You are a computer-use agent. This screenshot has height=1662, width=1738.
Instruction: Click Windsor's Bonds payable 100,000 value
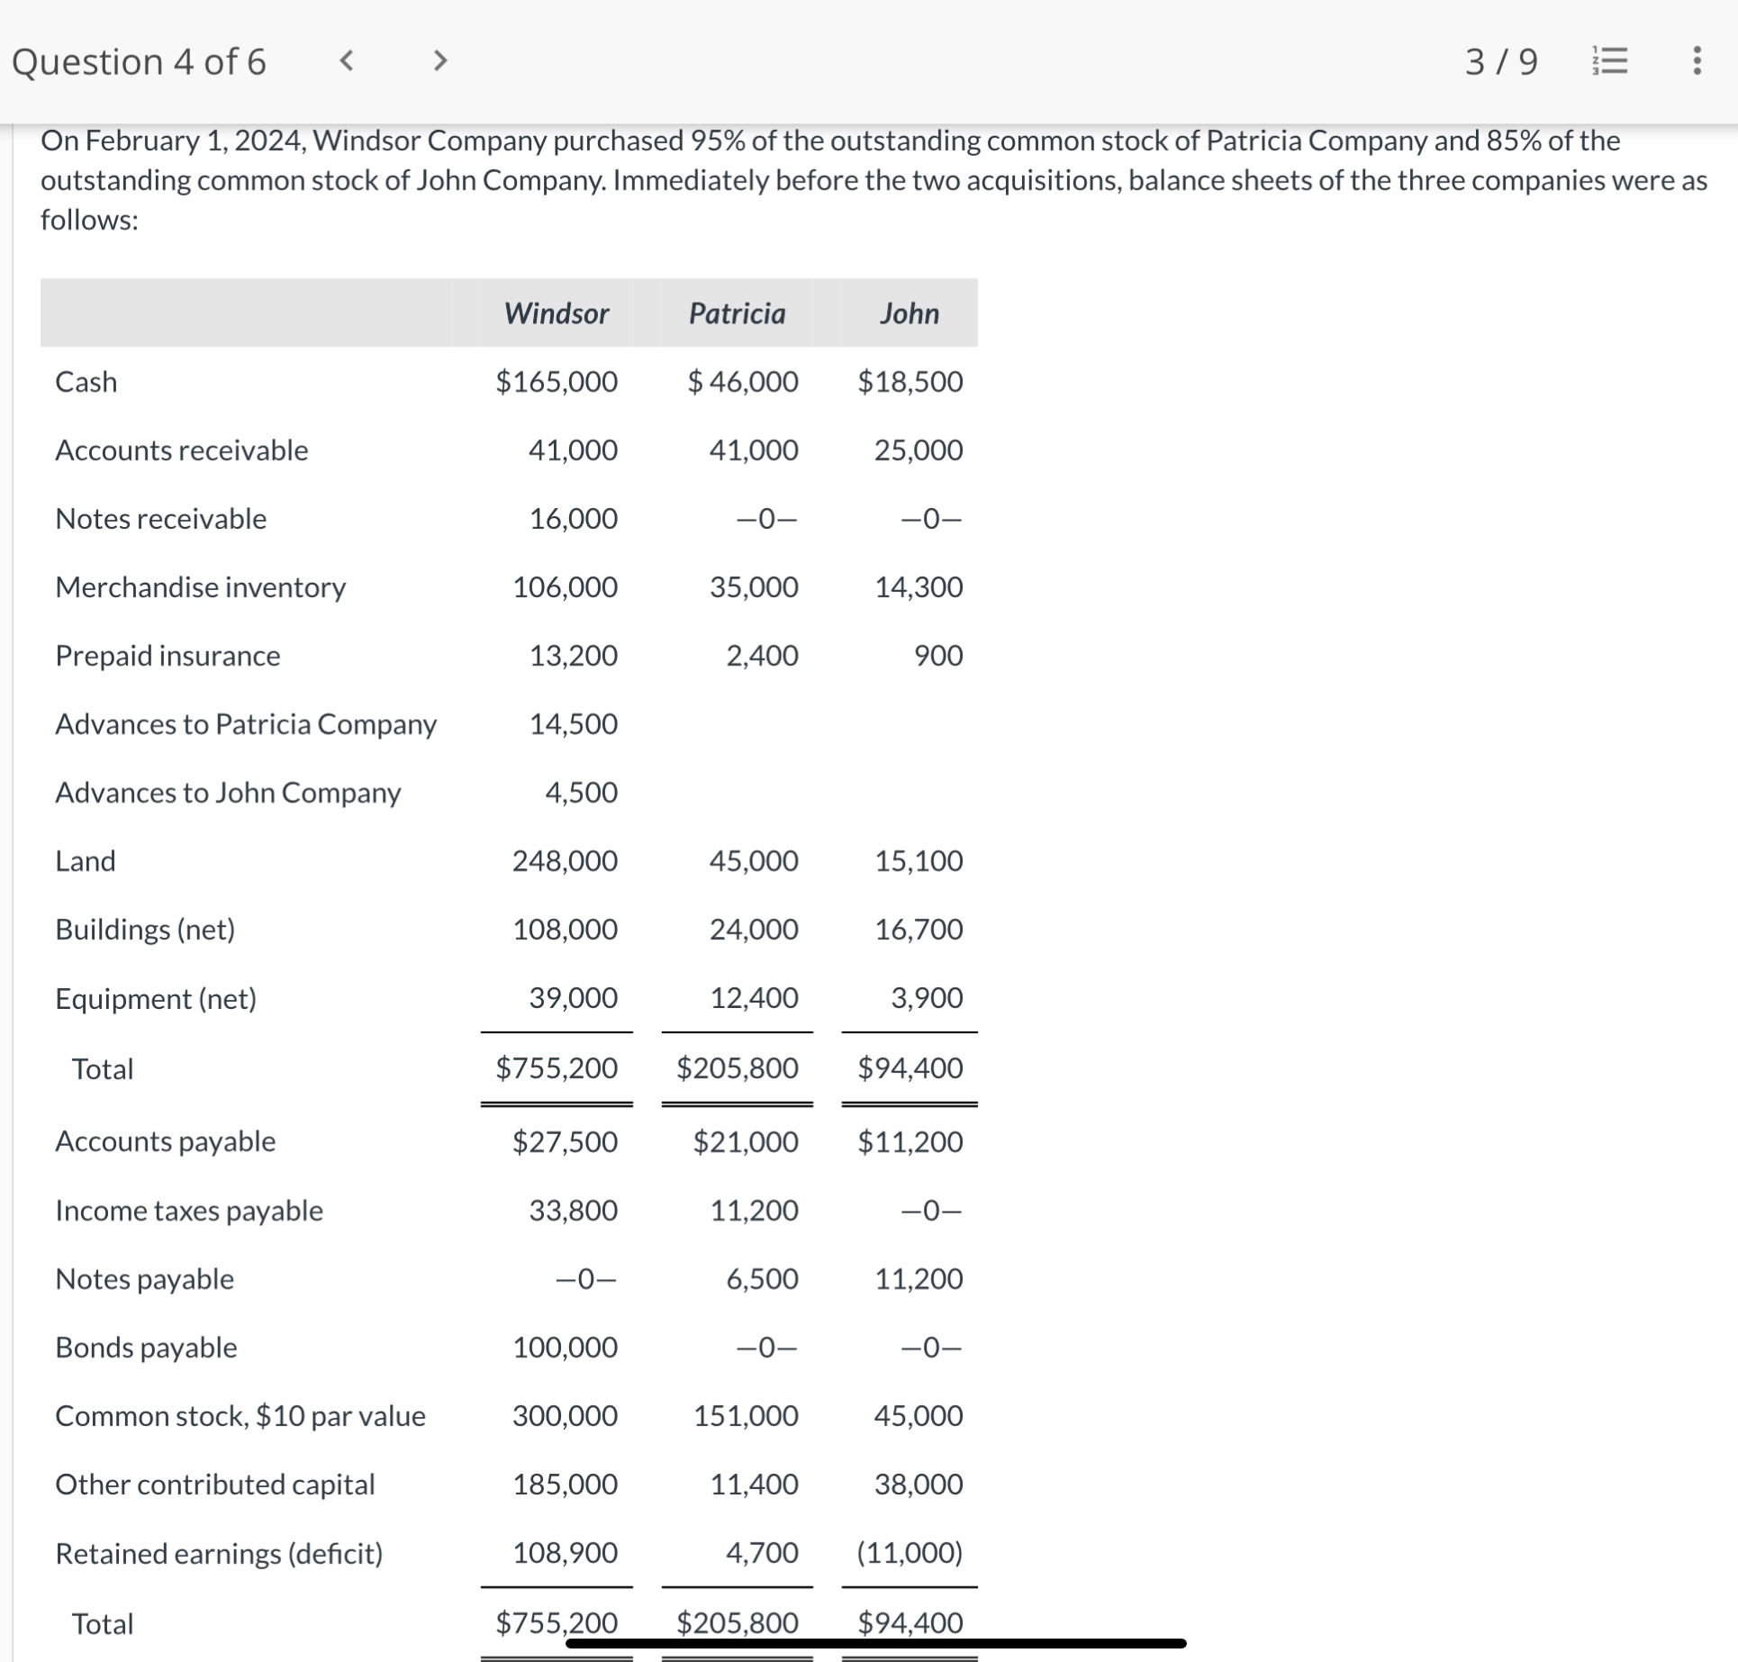click(x=565, y=1348)
